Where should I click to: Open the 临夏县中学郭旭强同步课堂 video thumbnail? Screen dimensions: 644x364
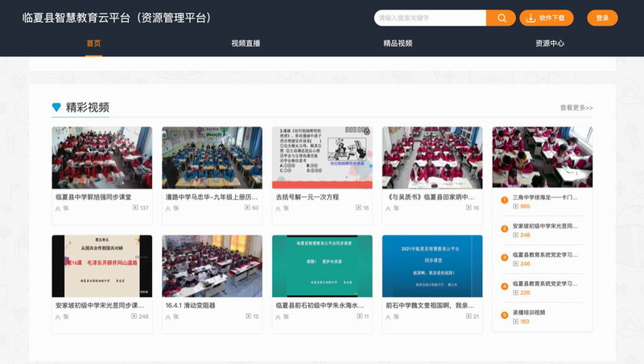pyautogui.click(x=101, y=157)
